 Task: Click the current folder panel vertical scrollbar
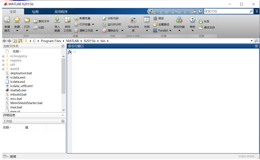(x=64, y=76)
